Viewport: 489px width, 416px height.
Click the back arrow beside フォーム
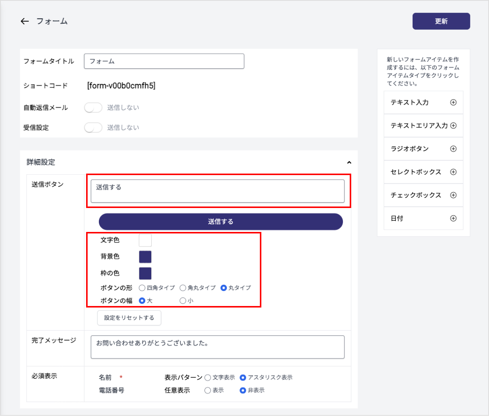pos(25,21)
